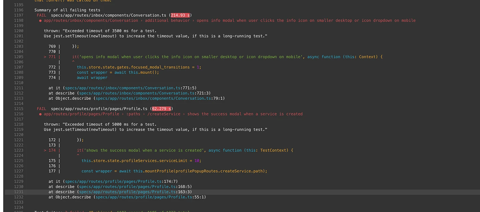Screen dimensions: 480x212
Task: Click the FAIL label for Profile.ts
Action: click(x=41, y=109)
